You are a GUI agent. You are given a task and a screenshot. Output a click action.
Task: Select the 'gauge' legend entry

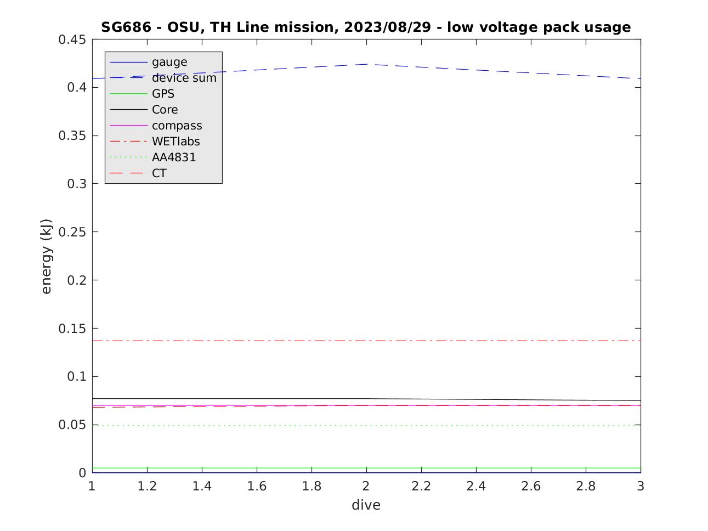(169, 62)
